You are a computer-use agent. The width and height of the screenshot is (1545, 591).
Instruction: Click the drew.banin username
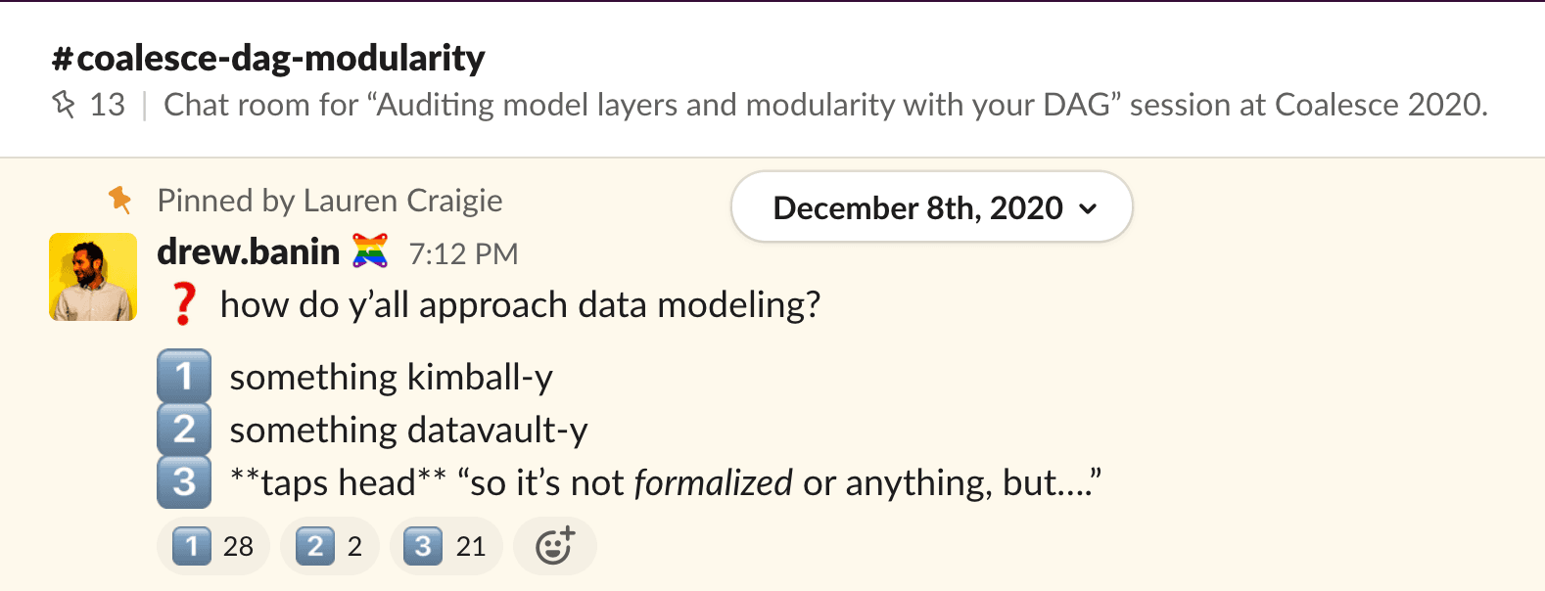(248, 252)
